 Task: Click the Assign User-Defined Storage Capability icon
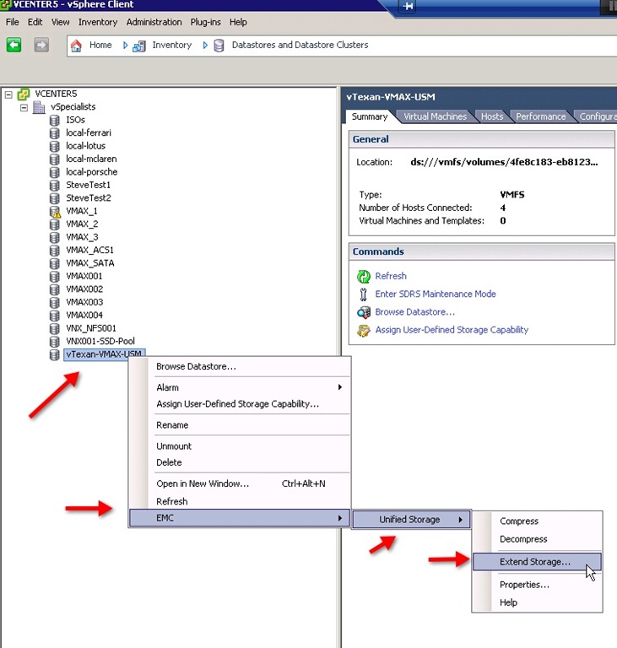[x=364, y=330]
